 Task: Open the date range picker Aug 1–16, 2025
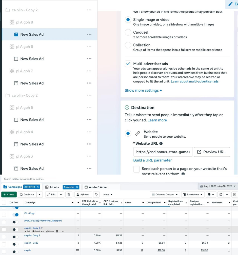[217, 186]
